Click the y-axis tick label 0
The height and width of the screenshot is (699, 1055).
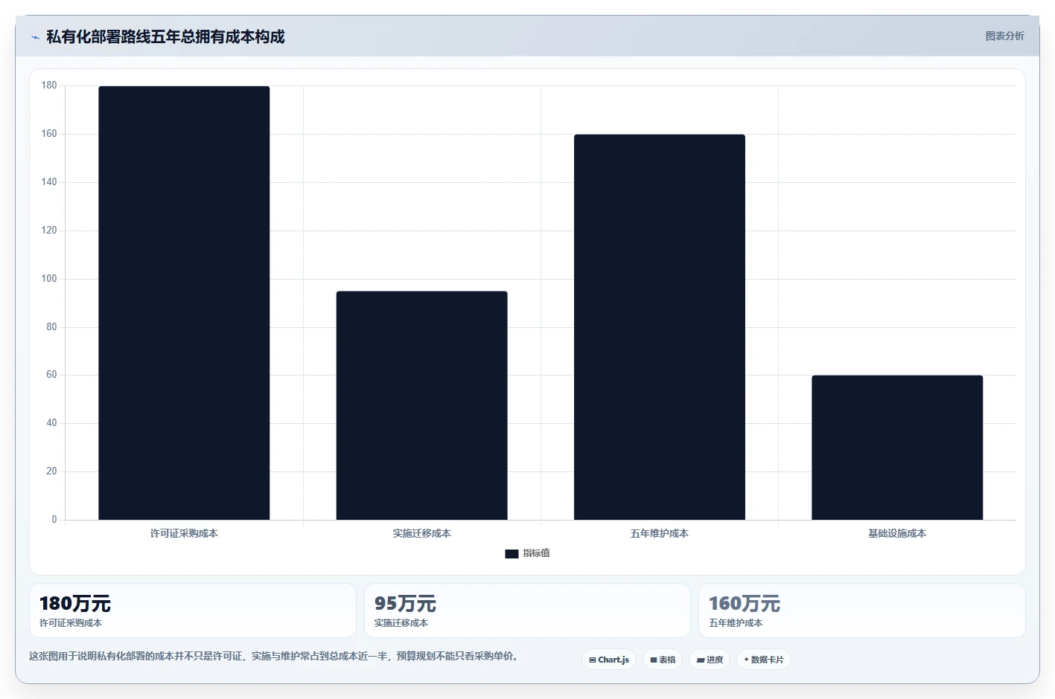(x=54, y=520)
